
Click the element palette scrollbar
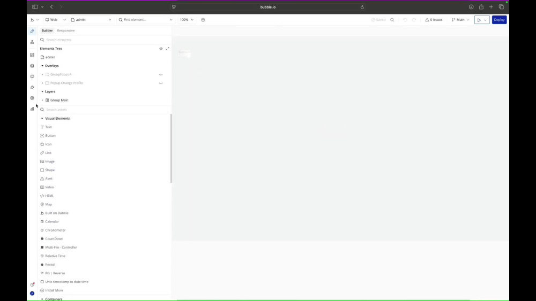170,149
